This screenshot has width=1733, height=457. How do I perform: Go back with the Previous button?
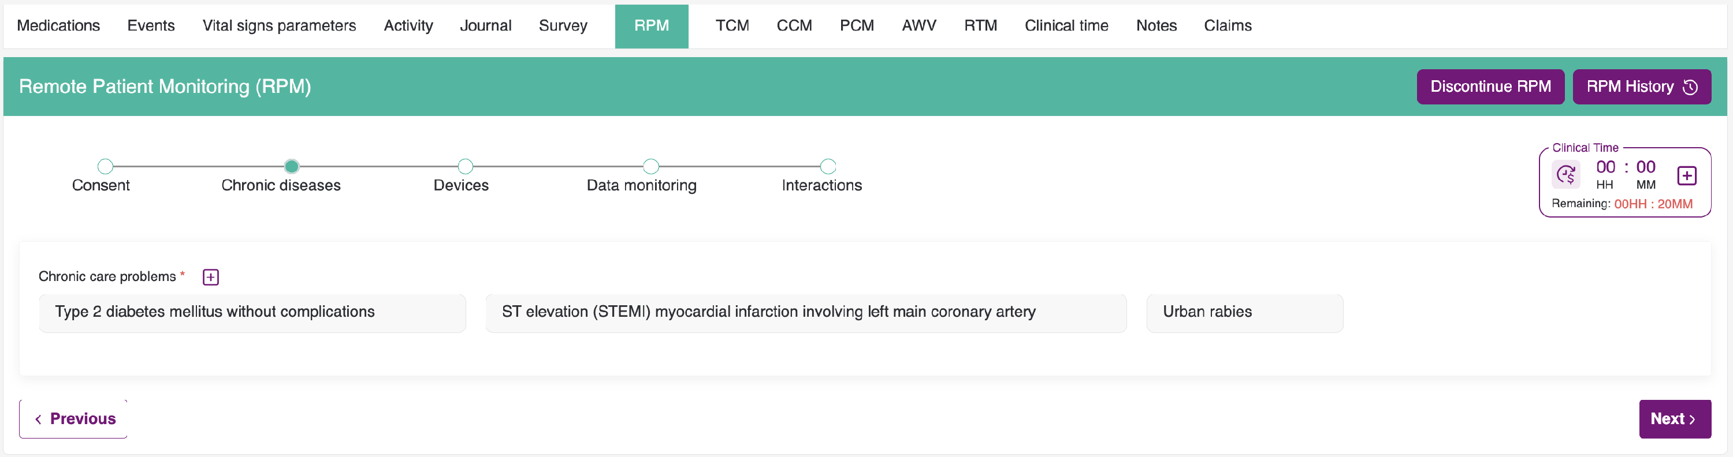(73, 419)
